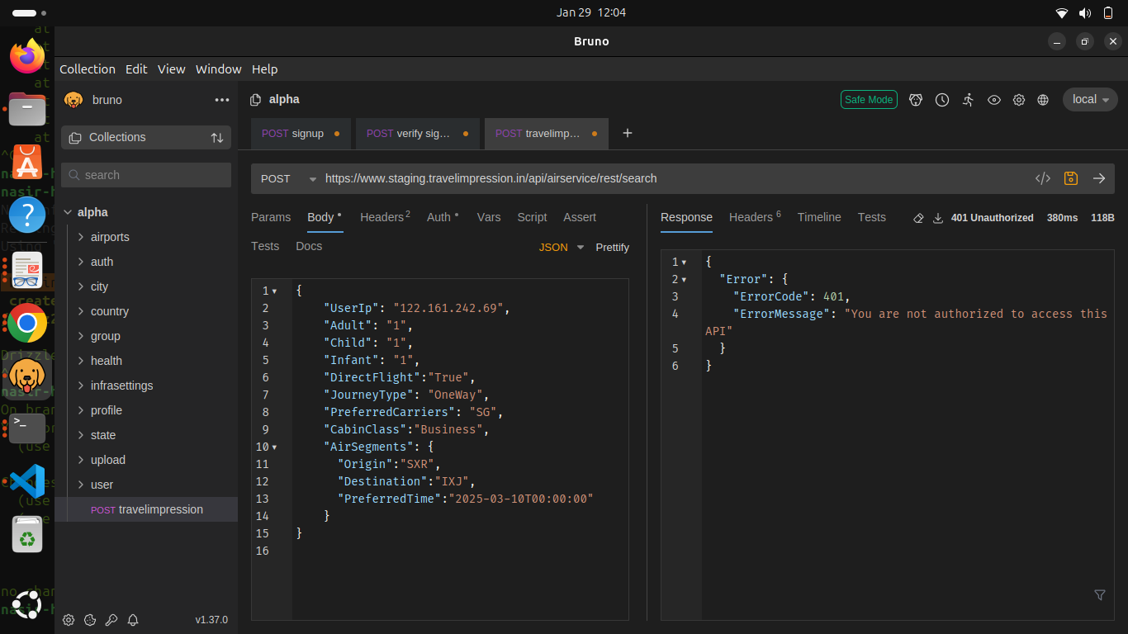Send the request with the arrow icon
The height and width of the screenshot is (634, 1128).
pyautogui.click(x=1099, y=178)
